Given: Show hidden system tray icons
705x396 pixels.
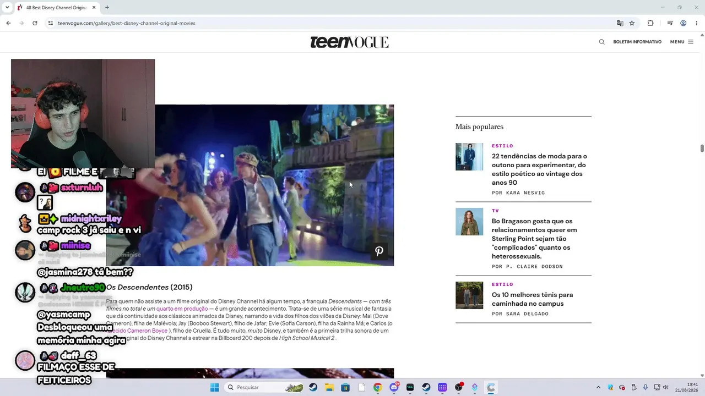Looking at the screenshot, I should [598, 387].
